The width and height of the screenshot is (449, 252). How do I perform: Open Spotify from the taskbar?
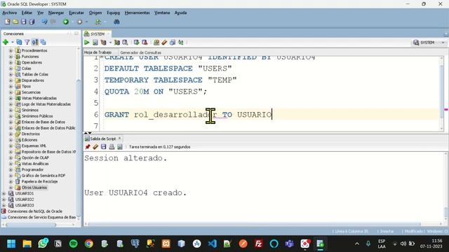pos(74,244)
